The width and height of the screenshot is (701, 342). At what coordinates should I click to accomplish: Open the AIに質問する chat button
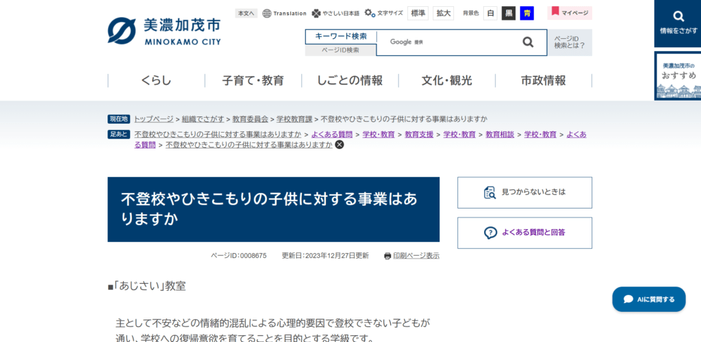click(649, 299)
